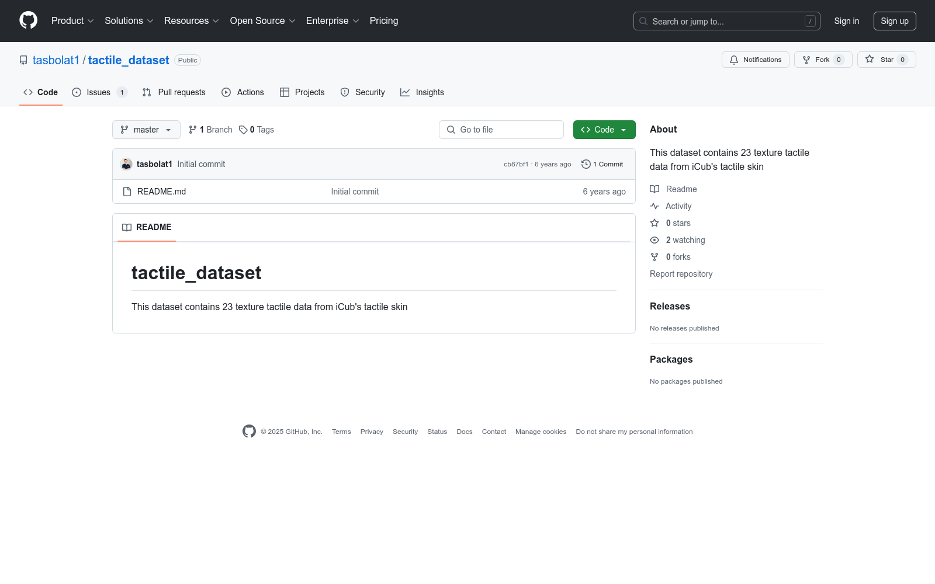Open the tactile_dataset repository link
935x584 pixels.
point(129,60)
